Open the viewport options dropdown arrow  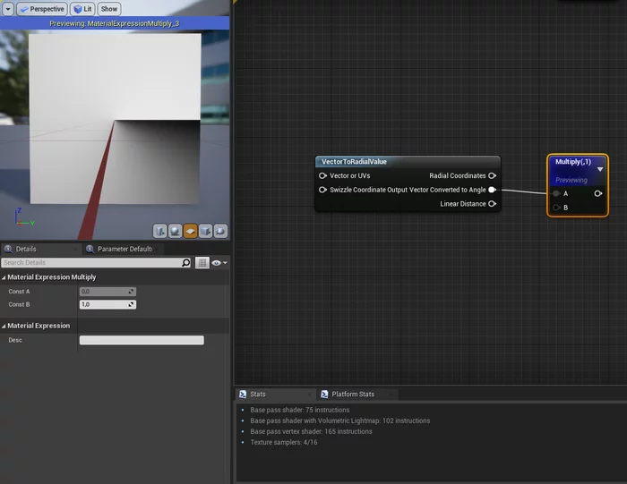tap(7, 9)
